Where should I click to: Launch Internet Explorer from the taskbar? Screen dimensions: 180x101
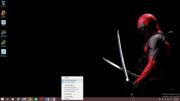pos(18,99)
